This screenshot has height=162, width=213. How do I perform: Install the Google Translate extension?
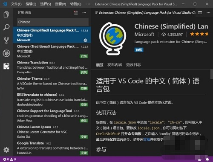tap(84, 153)
